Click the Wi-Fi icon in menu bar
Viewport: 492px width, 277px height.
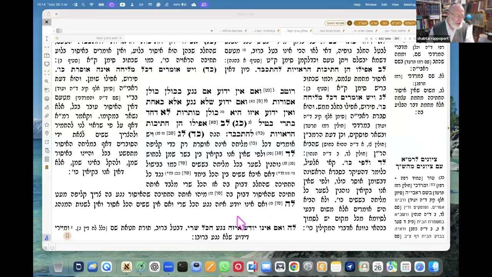[x=91, y=5]
